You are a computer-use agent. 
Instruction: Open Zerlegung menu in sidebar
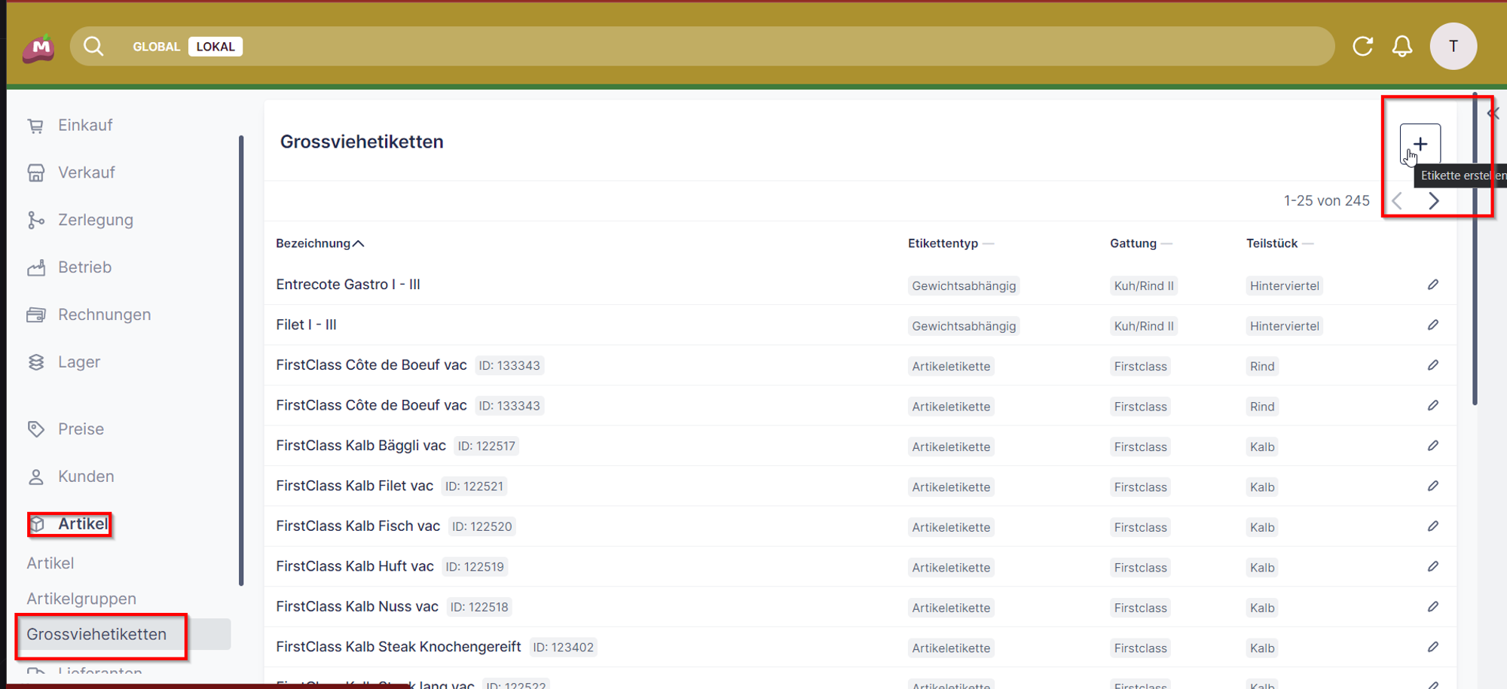(96, 220)
